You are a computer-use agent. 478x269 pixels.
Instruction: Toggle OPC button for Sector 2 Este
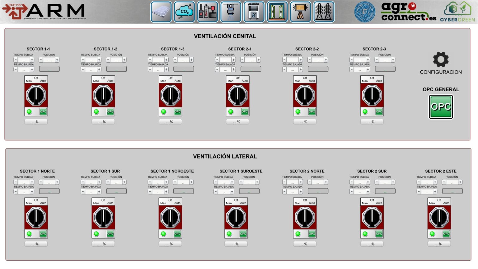pos(446,234)
